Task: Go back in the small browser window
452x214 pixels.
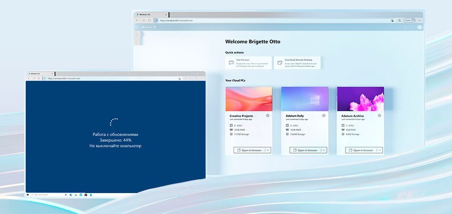Action: [x=28, y=78]
